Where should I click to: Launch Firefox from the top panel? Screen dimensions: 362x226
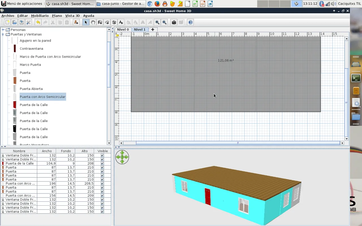click(x=157, y=4)
